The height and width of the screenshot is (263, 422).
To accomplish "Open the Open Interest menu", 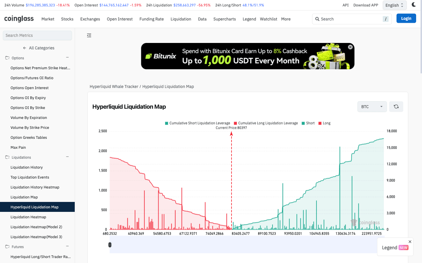I will pyautogui.click(x=120, y=19).
